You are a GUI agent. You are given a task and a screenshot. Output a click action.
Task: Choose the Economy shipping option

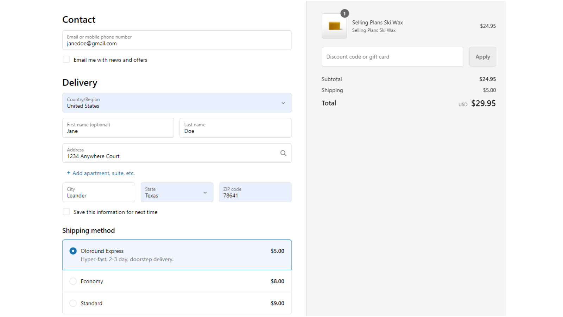[177, 281]
